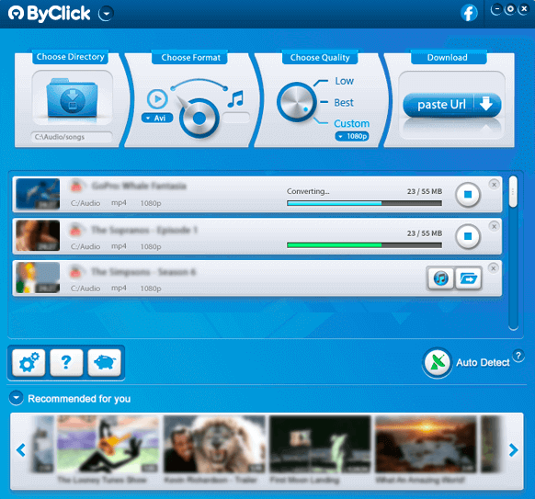Remove GoPro Whale Fantasia from list
Viewport: 535px width, 499px height.
tap(494, 185)
